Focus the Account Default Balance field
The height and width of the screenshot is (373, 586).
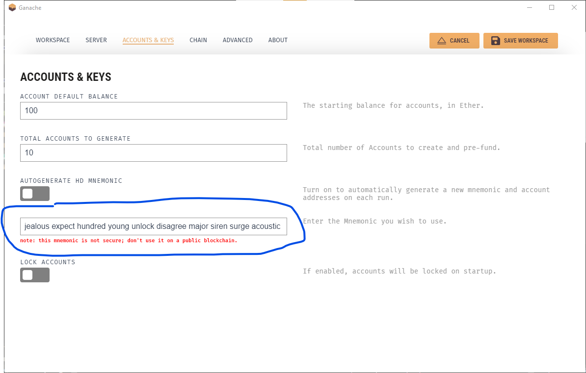153,110
